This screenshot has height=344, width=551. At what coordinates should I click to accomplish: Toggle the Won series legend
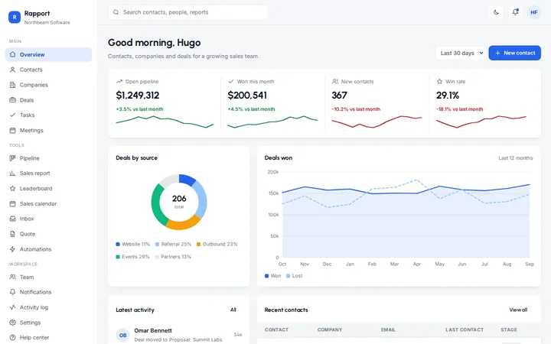pos(272,276)
